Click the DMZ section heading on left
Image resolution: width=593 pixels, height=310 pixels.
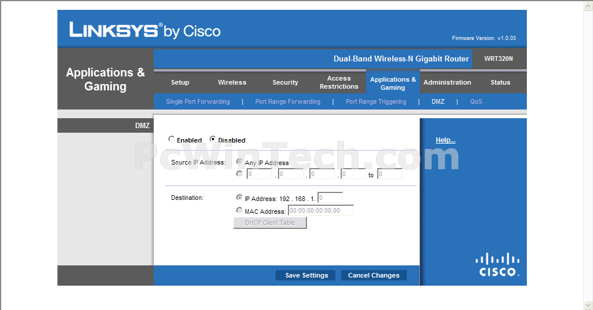coord(142,126)
